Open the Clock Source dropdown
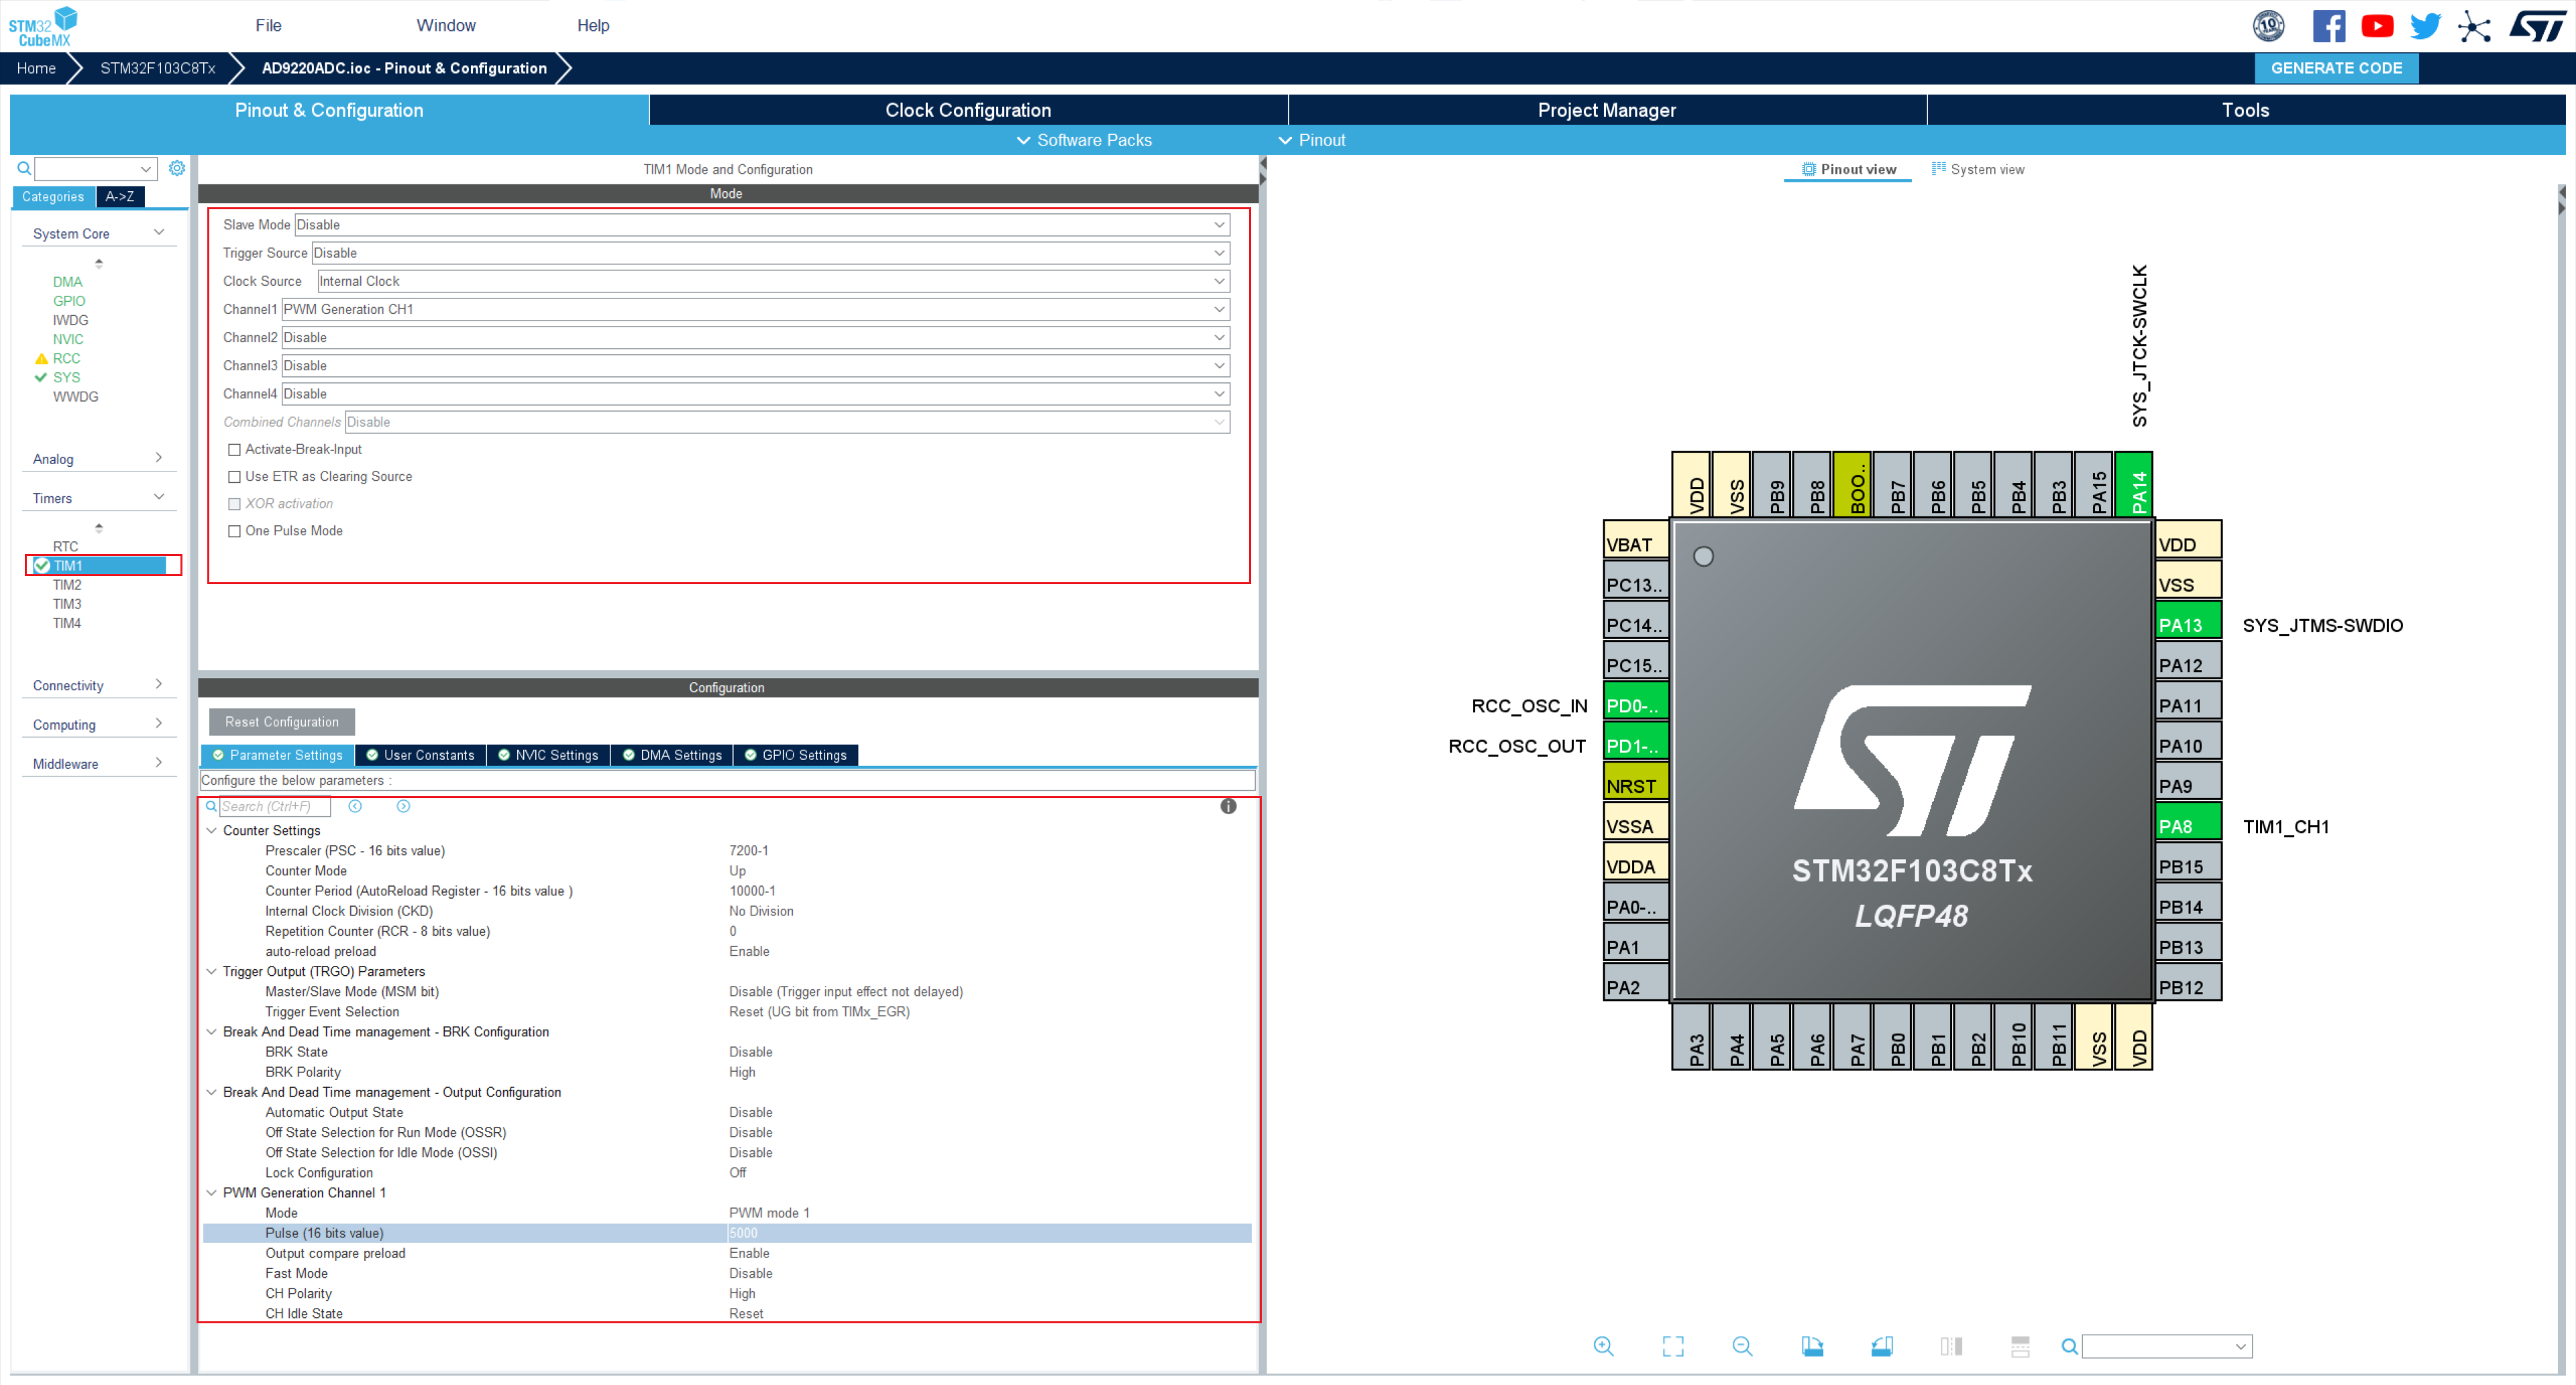The width and height of the screenshot is (2576, 1385). click(x=772, y=281)
